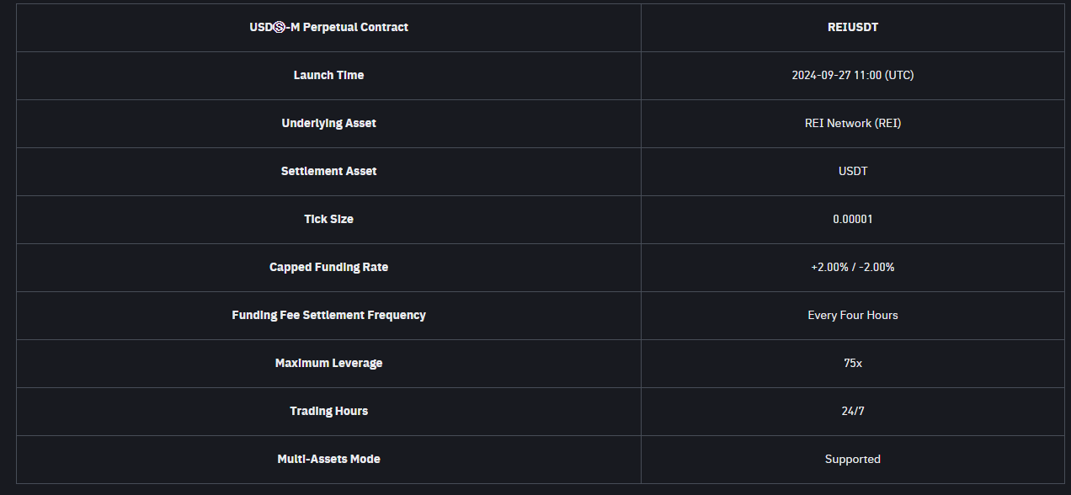
Task: Click the Tick Size label
Action: click(328, 219)
